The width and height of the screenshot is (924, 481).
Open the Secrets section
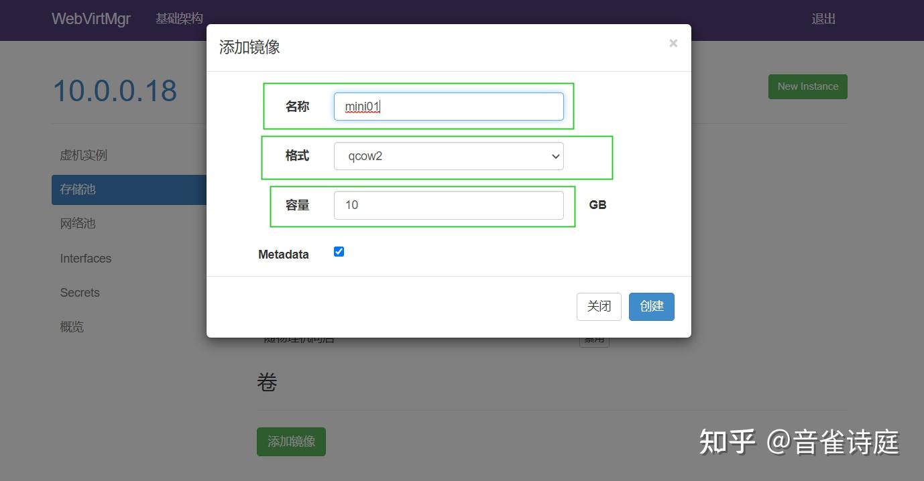click(79, 292)
